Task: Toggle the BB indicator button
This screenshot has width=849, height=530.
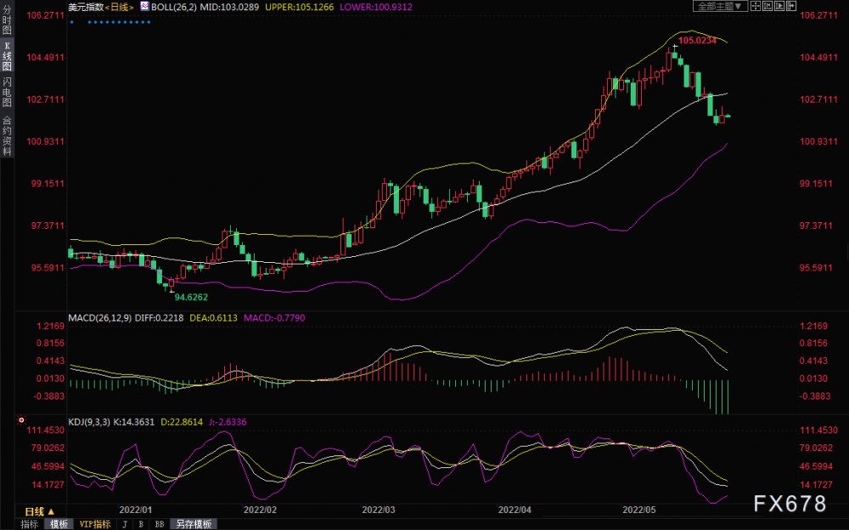Action: [x=160, y=524]
